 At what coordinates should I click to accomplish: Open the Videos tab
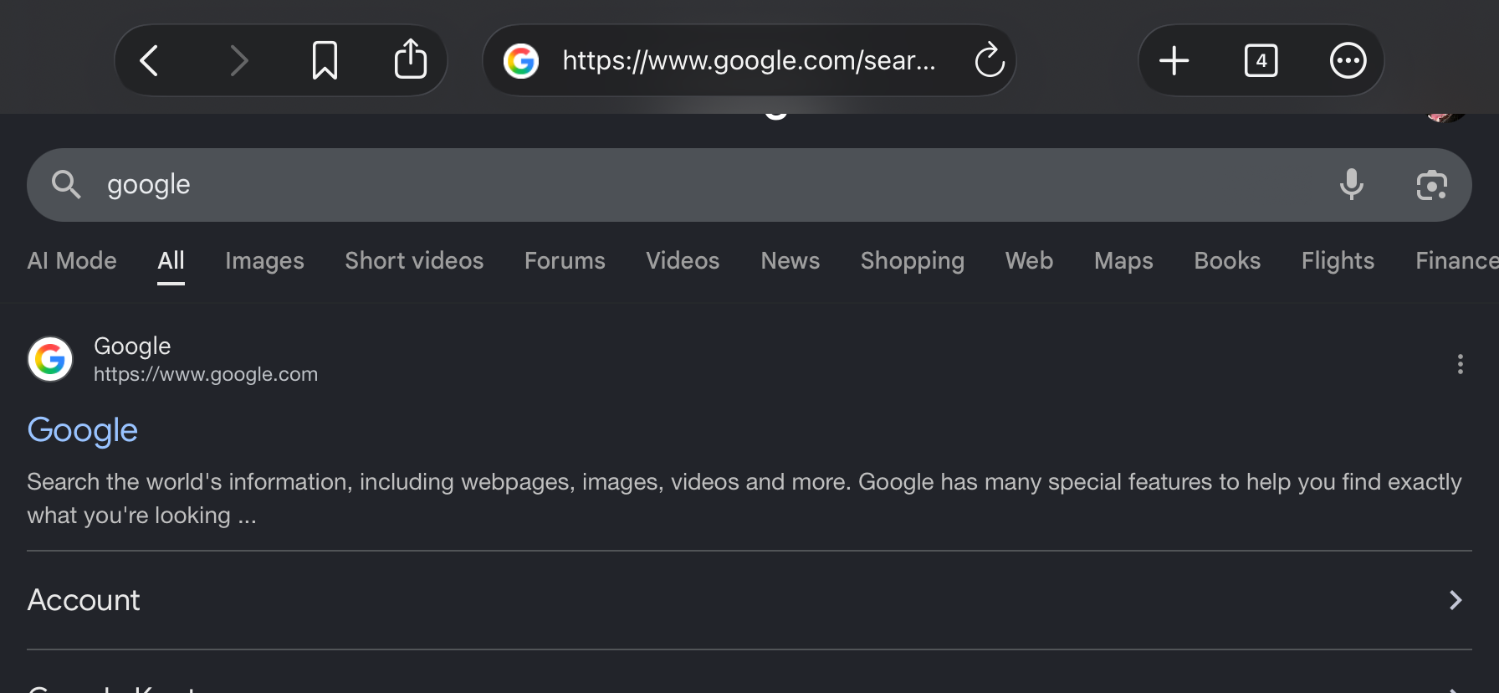click(683, 261)
